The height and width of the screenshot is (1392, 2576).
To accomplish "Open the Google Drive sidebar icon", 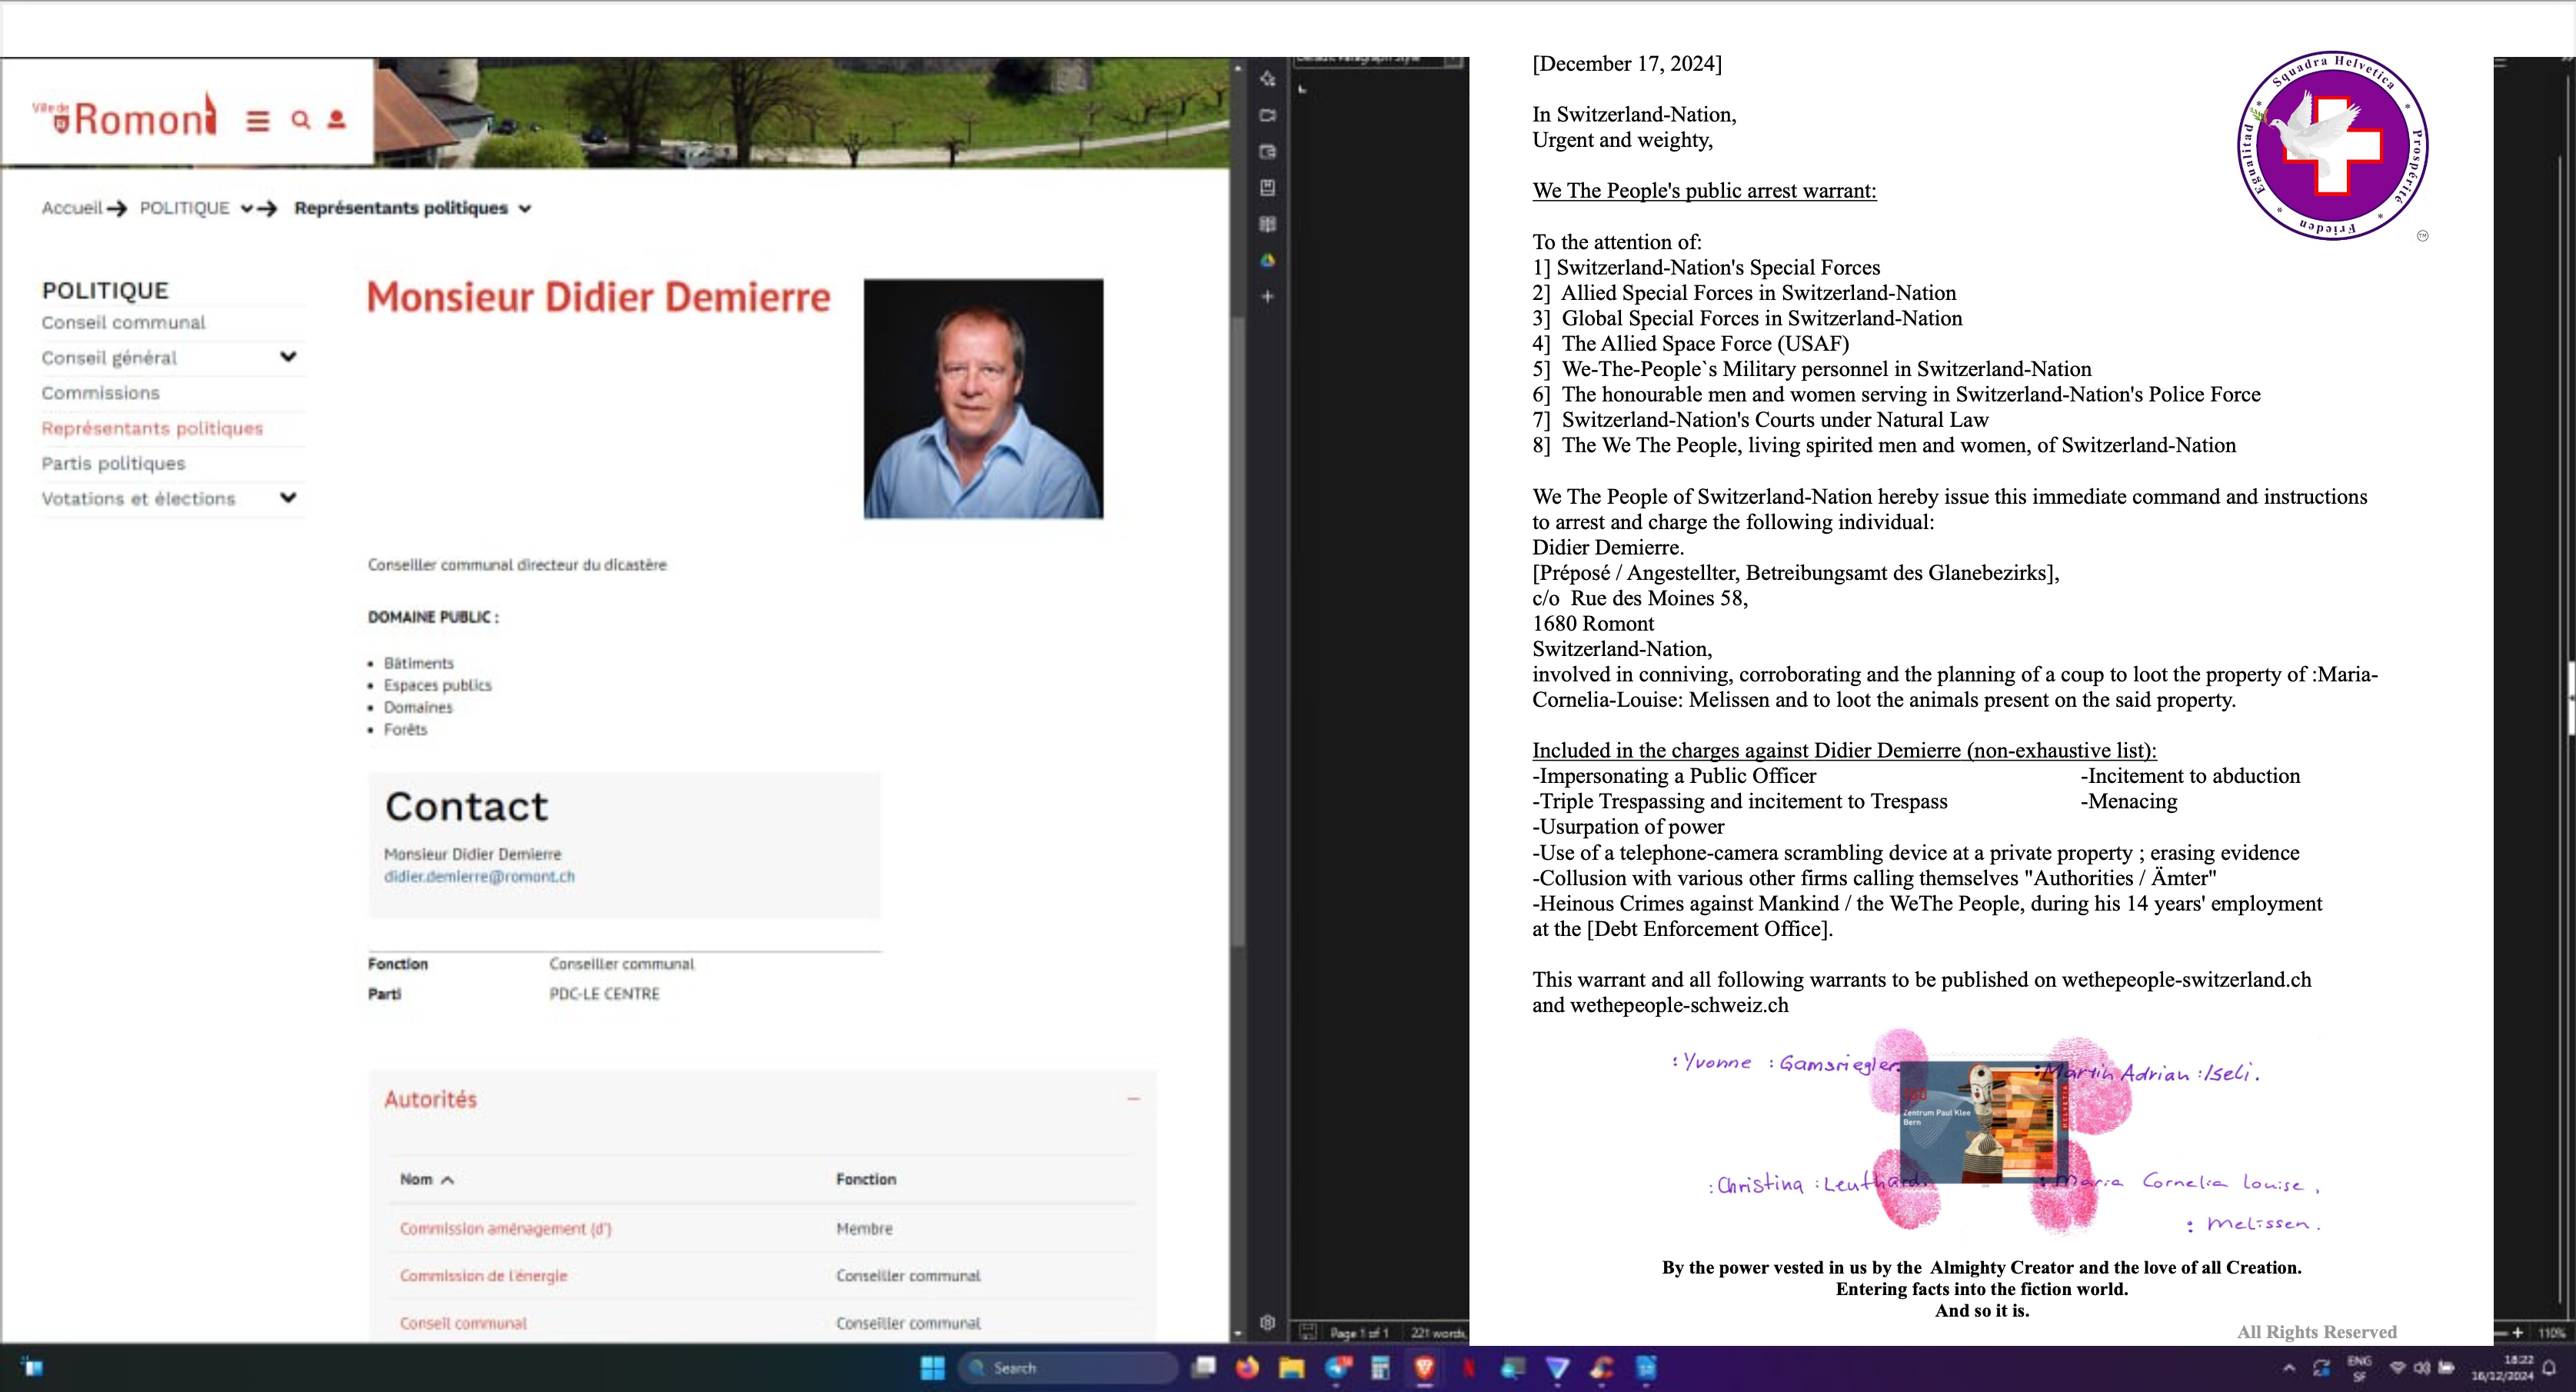I will tap(1267, 261).
